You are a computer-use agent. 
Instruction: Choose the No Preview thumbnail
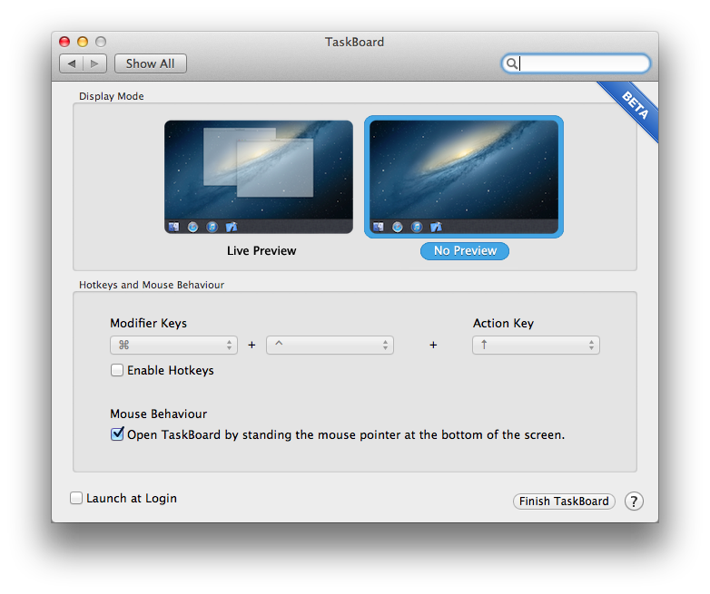[464, 177]
